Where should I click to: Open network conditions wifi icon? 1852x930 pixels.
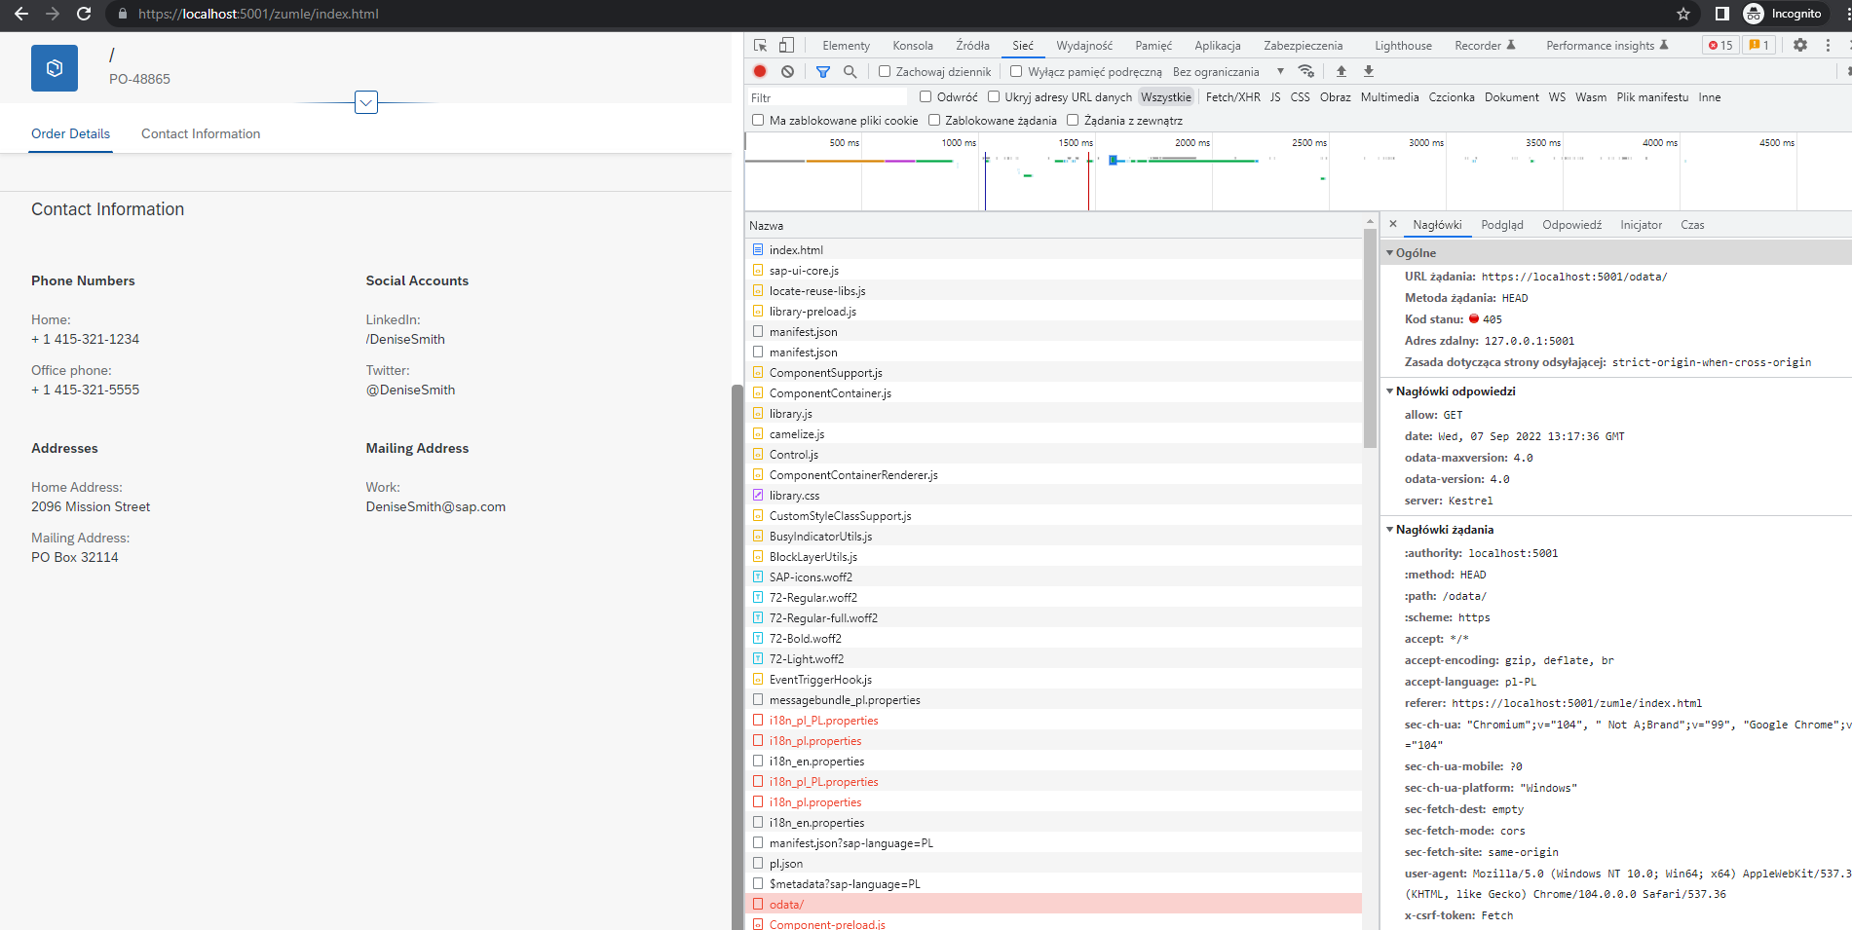1306,71
